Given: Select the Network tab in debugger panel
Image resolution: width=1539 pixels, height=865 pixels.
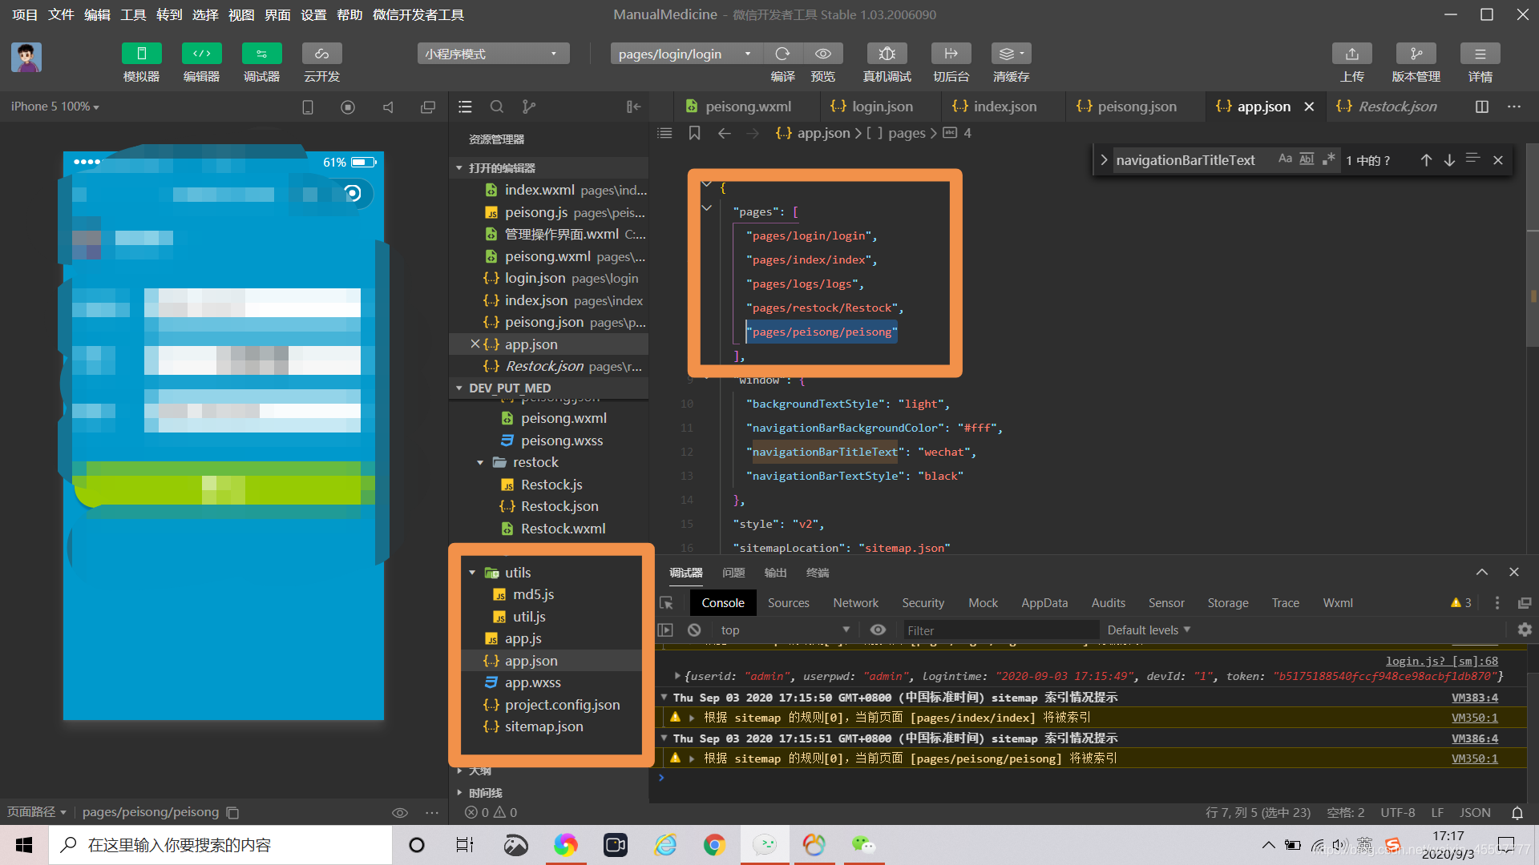Looking at the screenshot, I should (853, 602).
